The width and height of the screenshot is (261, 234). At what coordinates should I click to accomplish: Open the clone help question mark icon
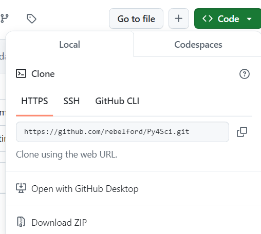(x=245, y=74)
